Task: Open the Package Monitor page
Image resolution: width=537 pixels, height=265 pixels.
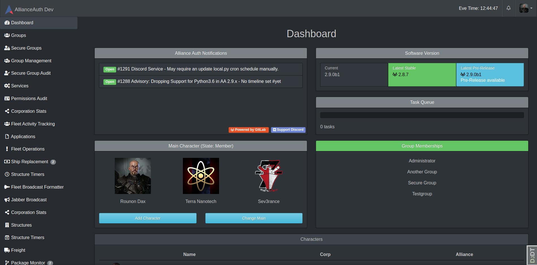Action: tap(28, 262)
